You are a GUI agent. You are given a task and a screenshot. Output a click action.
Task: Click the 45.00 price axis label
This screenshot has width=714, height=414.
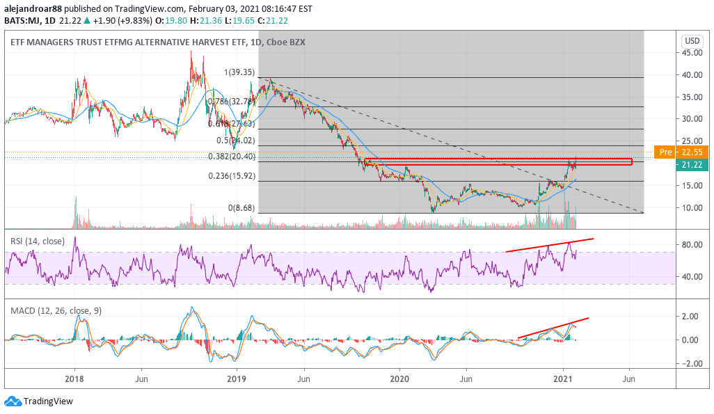click(692, 53)
